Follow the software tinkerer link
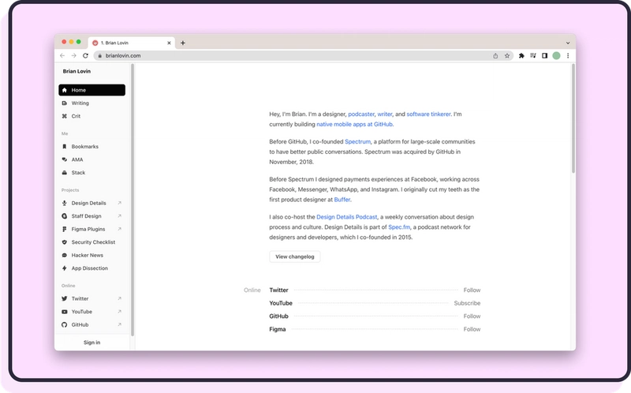 click(428, 114)
